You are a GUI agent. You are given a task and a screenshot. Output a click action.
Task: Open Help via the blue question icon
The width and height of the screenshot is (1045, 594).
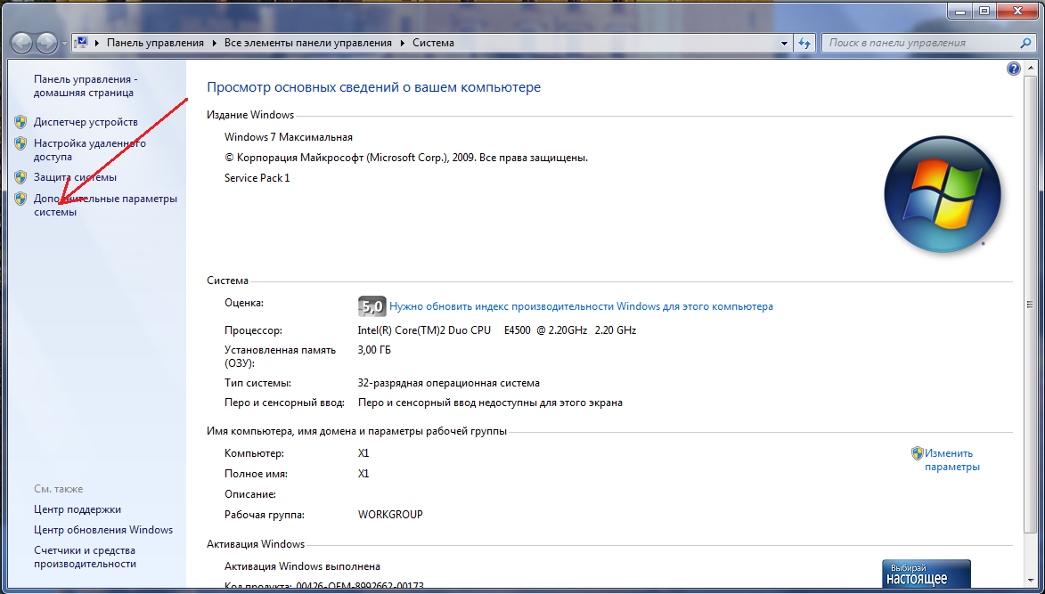coord(1014,69)
